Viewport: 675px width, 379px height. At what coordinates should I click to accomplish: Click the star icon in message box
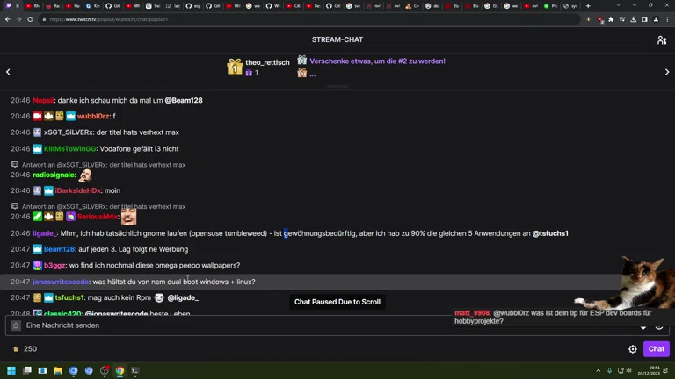click(16, 325)
